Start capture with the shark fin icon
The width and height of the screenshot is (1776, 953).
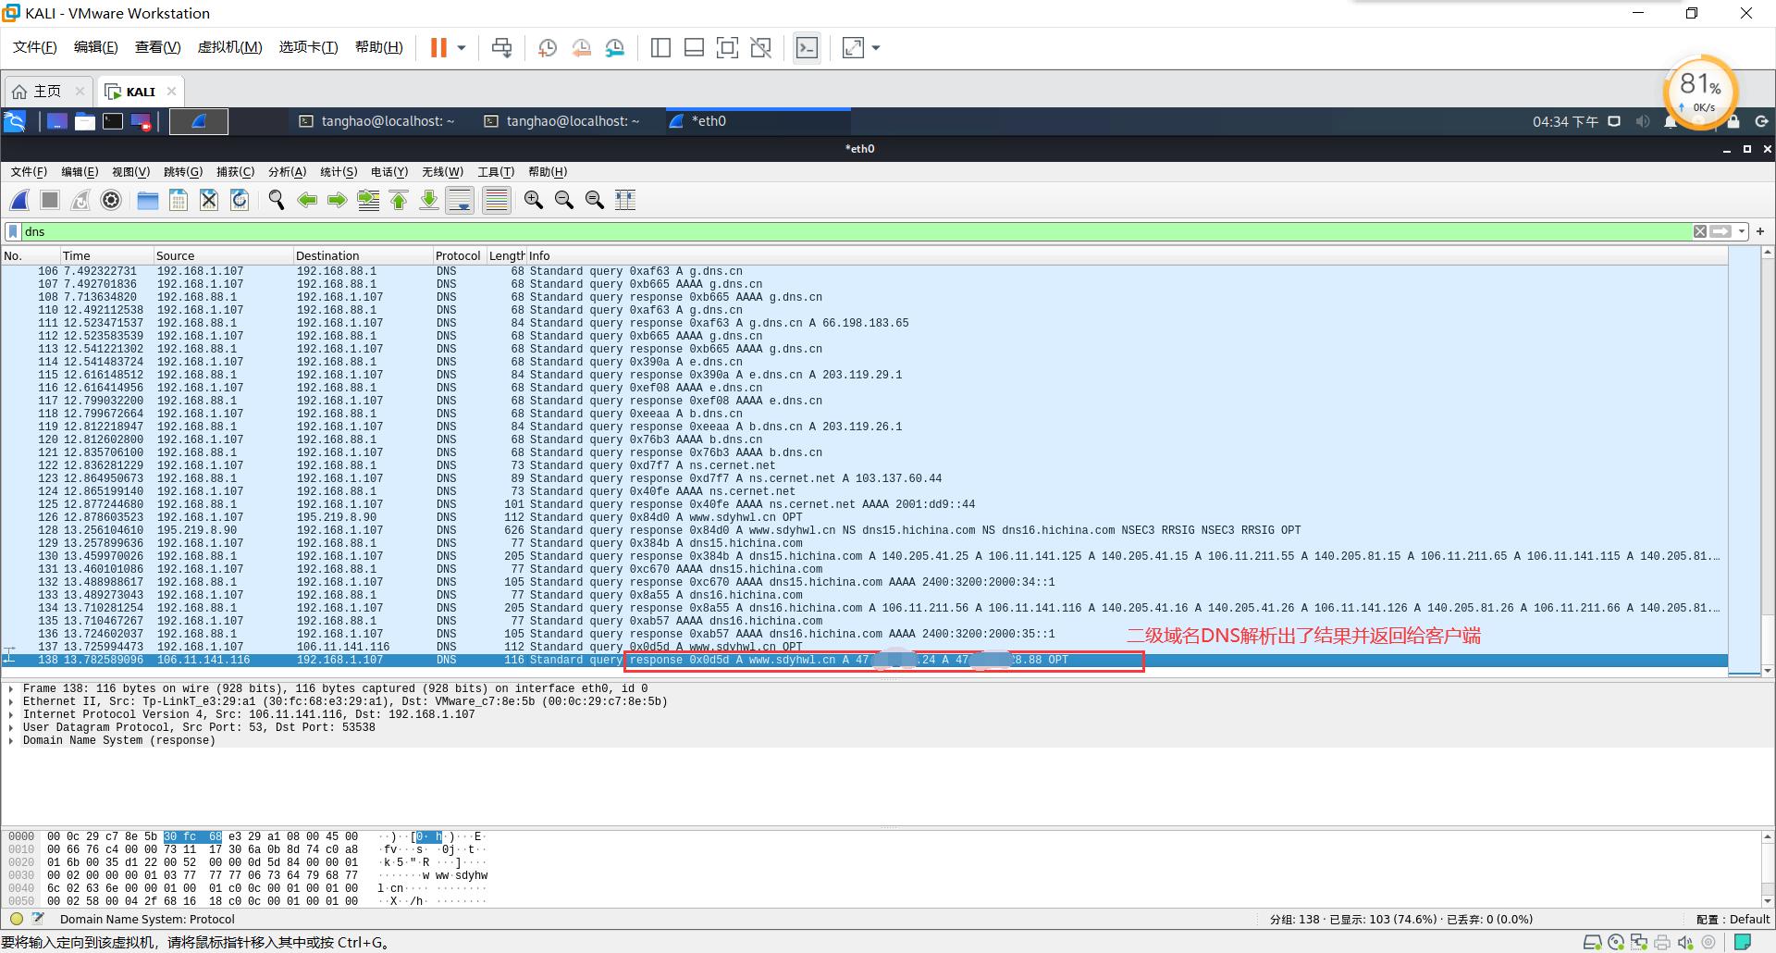[19, 200]
